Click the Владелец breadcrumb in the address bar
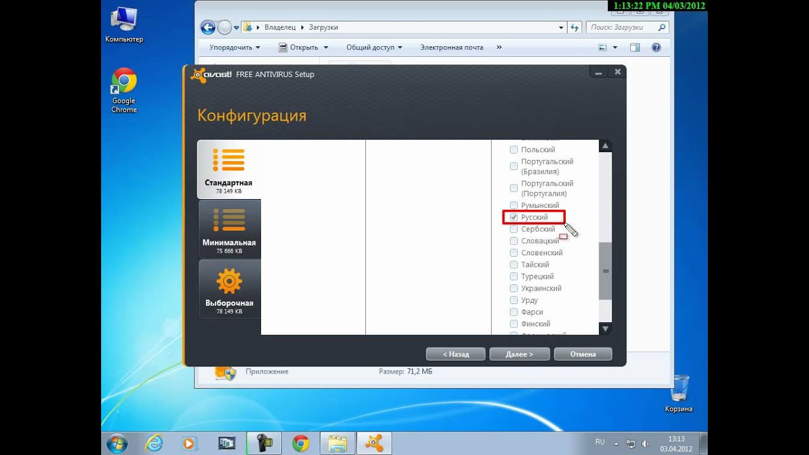This screenshot has width=809, height=455. click(x=281, y=28)
